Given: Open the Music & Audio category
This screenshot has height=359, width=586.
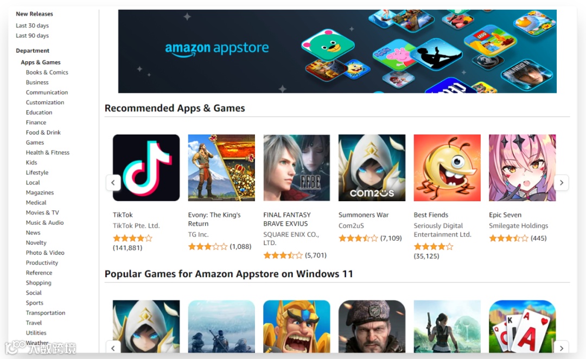Looking at the screenshot, I should (45, 223).
